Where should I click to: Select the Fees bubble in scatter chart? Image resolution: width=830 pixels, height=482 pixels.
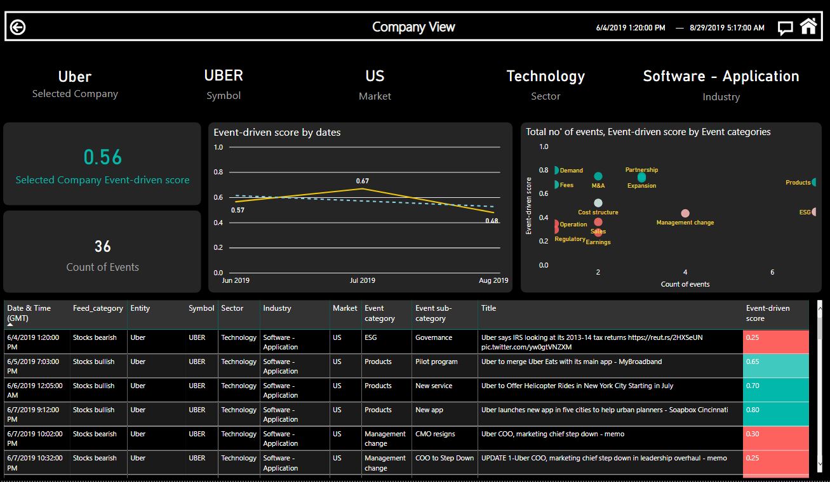click(x=556, y=185)
